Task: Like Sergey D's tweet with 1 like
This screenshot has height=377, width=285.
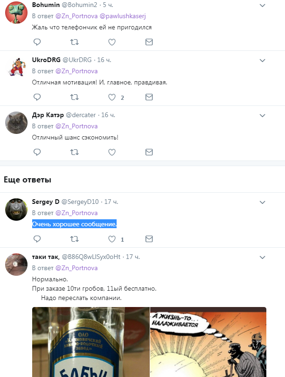Action: point(112,239)
